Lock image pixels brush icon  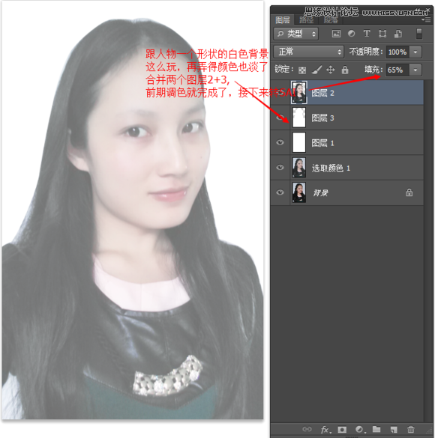point(316,70)
